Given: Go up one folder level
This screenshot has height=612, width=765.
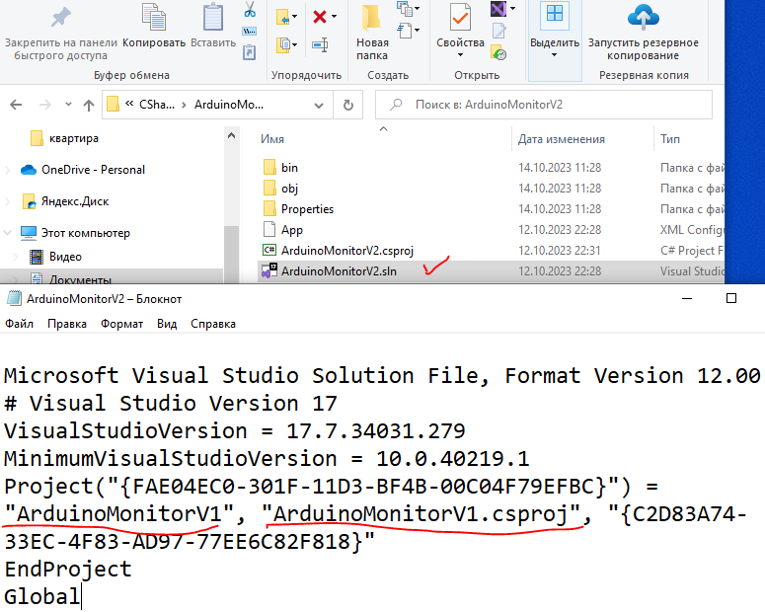Looking at the screenshot, I should 88,105.
